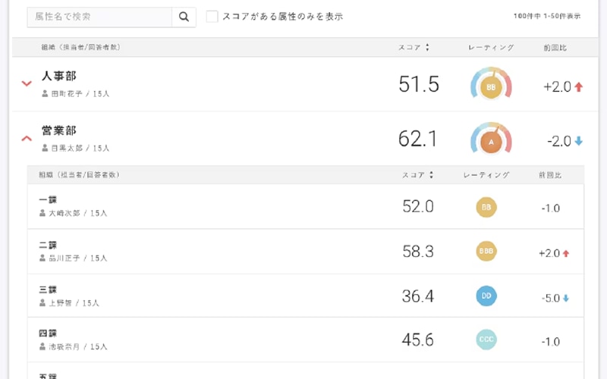Click the -1.0 change value for 一課
607x379 pixels.
pyautogui.click(x=551, y=208)
